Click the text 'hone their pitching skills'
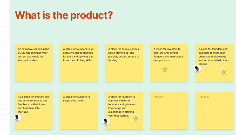Viewport: 236px width, 135px height. 77,60
